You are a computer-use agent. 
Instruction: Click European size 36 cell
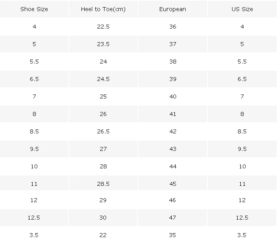click(x=172, y=27)
